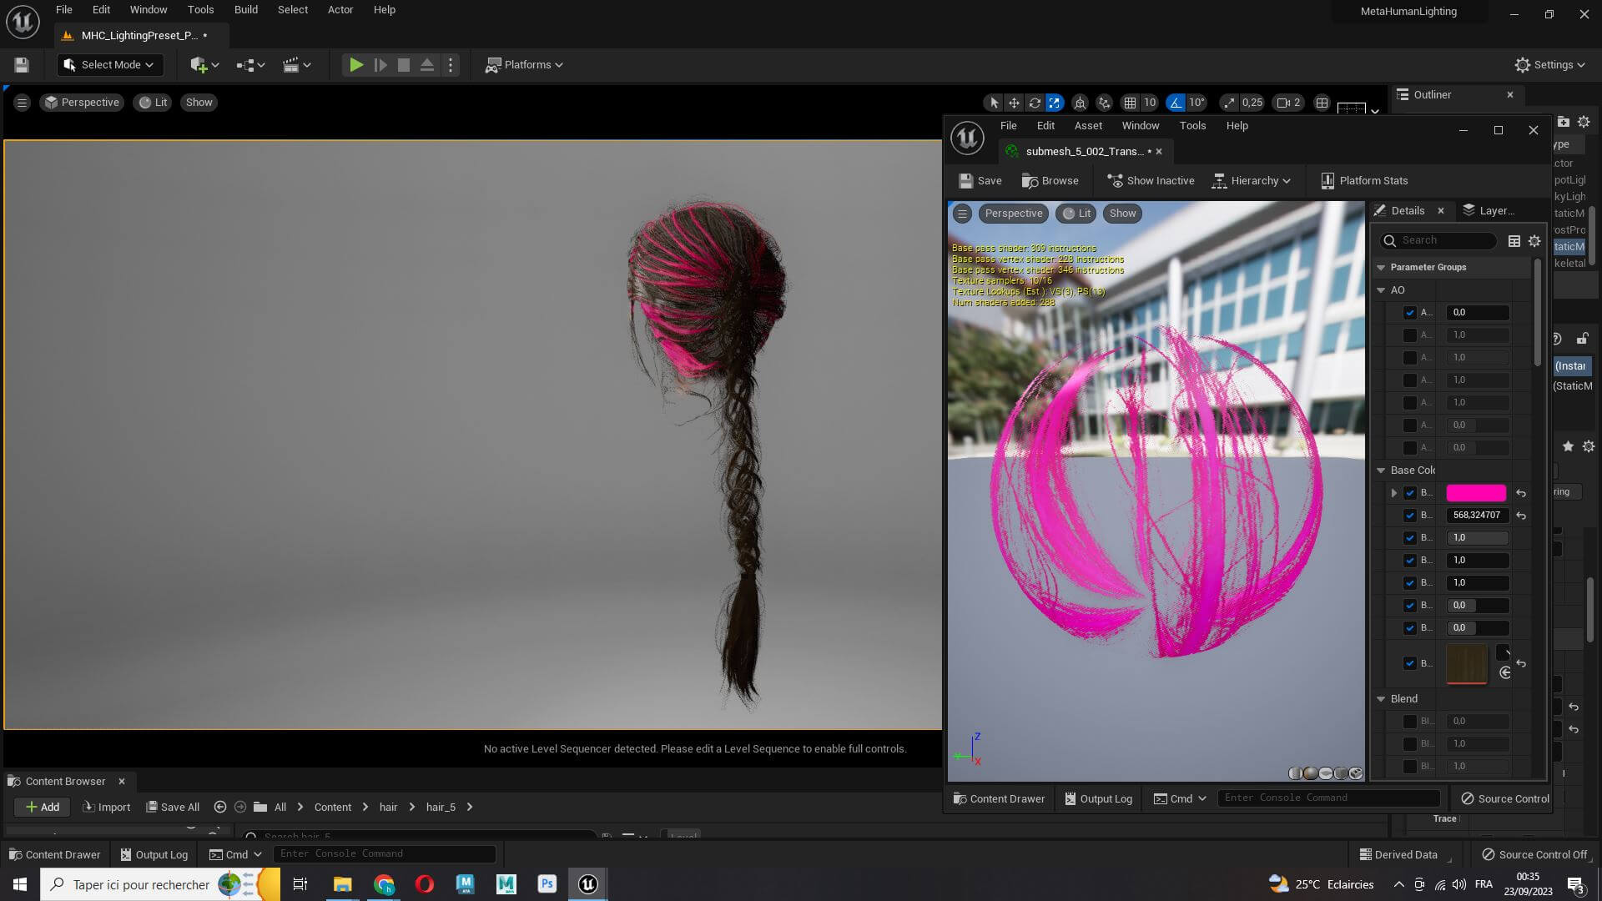The height and width of the screenshot is (901, 1602).
Task: Enable the first Blend parameter checkbox
Action: (x=1410, y=721)
